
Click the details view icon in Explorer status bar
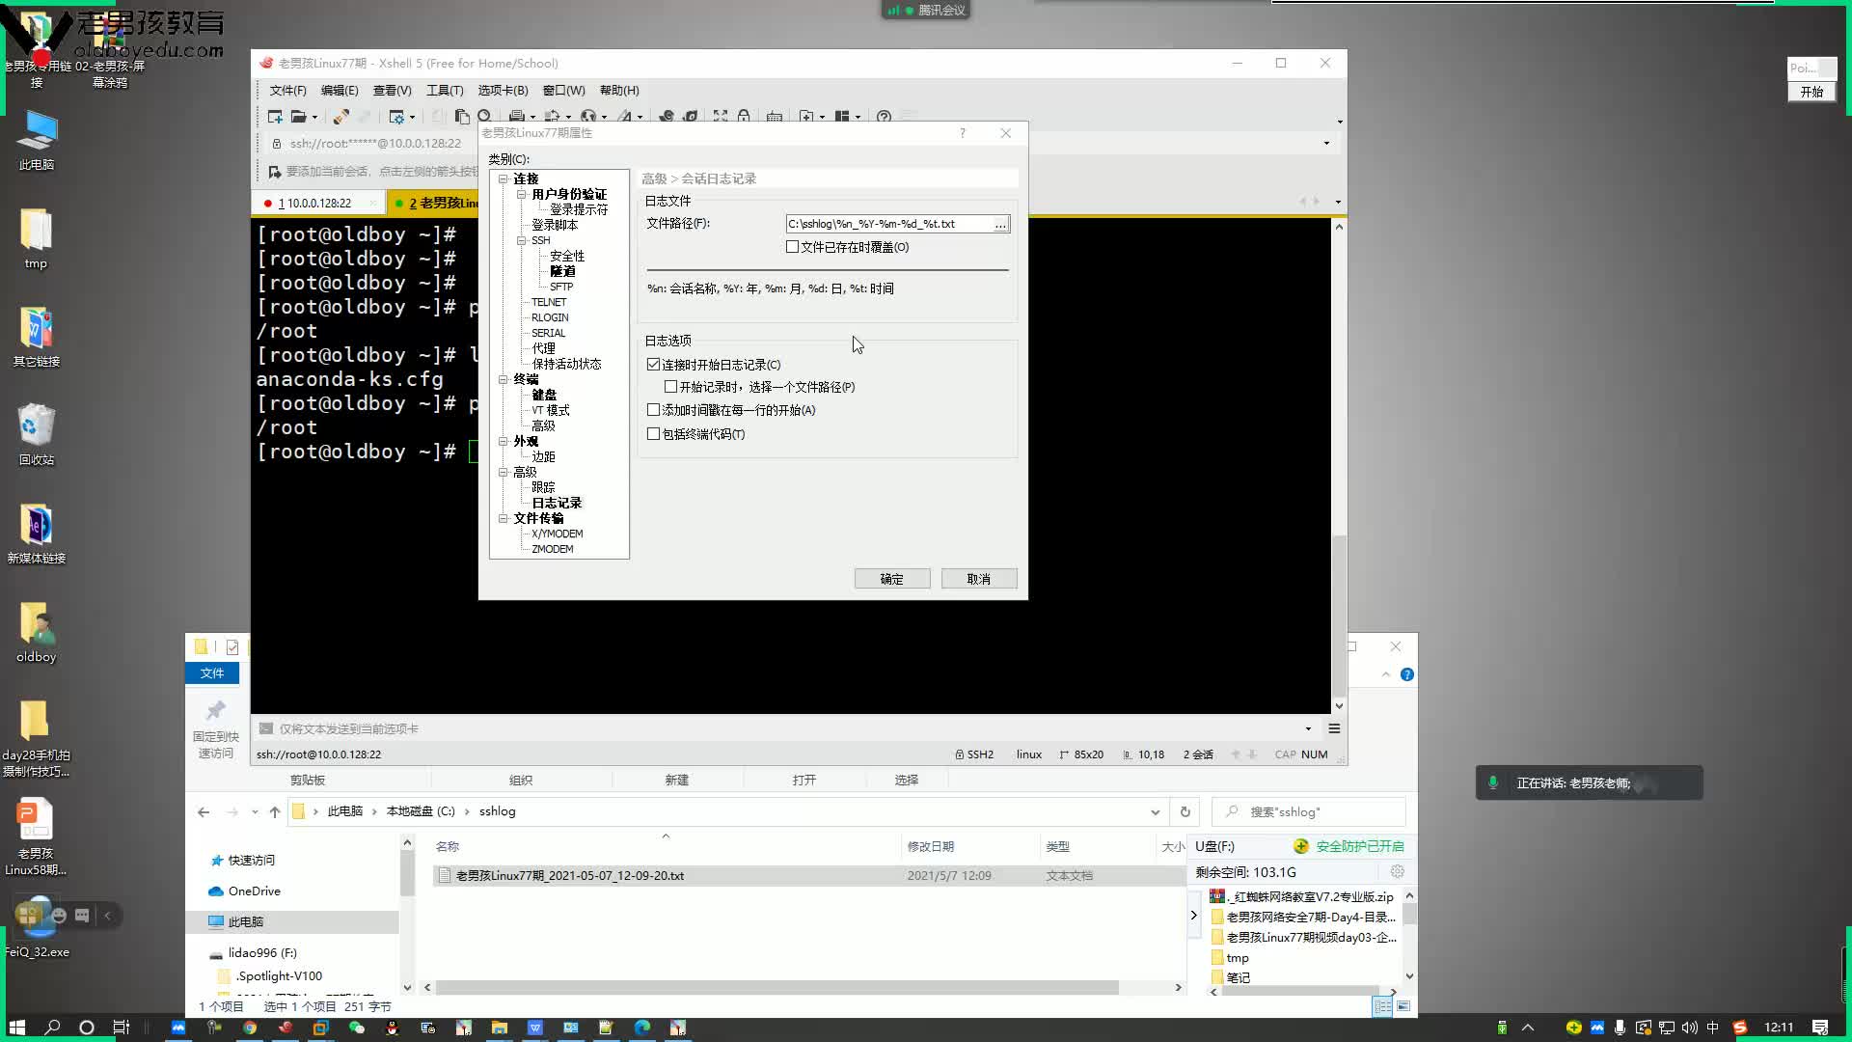[1382, 1006]
